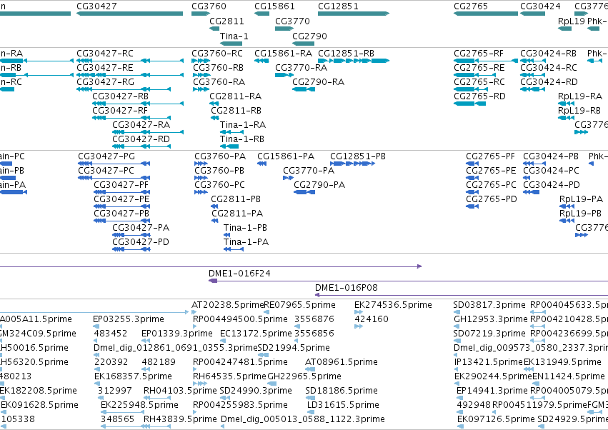Open protein CG2765-PF
The height and width of the screenshot is (430, 608).
click(x=472, y=164)
